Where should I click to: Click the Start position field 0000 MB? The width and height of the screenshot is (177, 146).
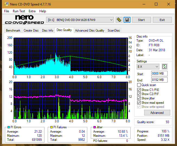pos(159,74)
